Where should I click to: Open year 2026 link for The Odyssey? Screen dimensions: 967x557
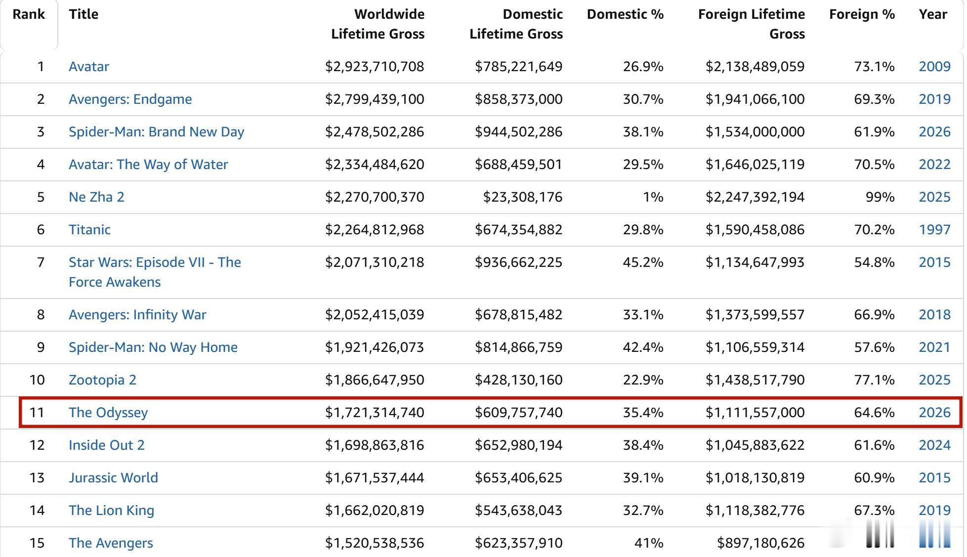pos(934,412)
